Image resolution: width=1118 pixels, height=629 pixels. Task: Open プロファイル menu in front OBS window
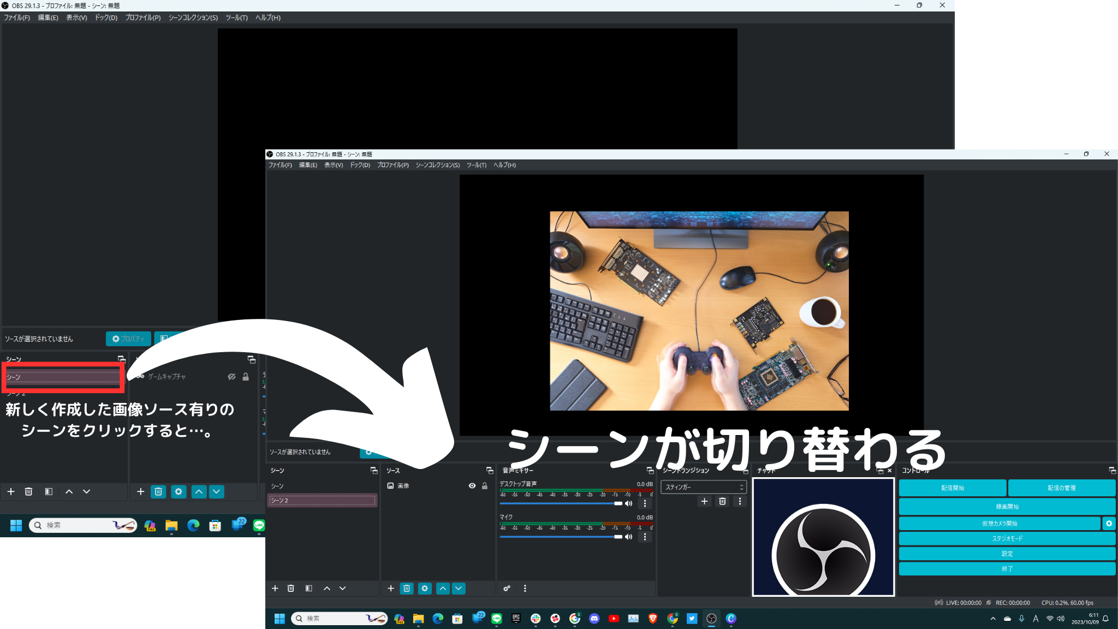tap(393, 165)
